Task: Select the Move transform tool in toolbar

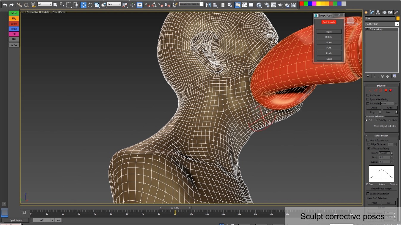Action: pyautogui.click(x=83, y=5)
